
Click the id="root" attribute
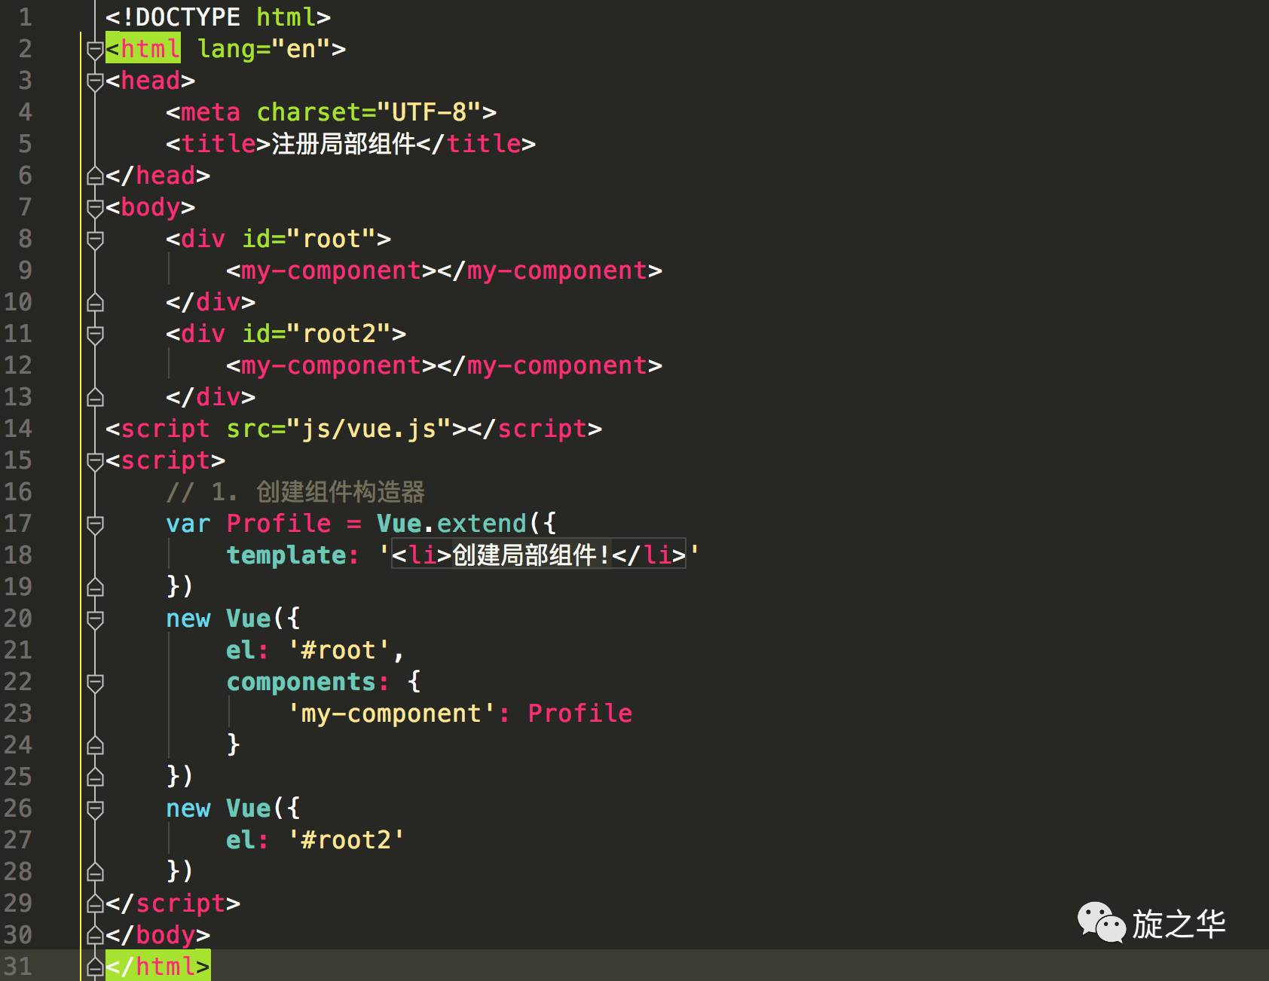(x=309, y=239)
